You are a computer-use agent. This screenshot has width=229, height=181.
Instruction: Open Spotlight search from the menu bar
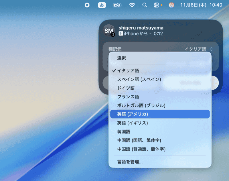pyautogui.click(x=145, y=5)
